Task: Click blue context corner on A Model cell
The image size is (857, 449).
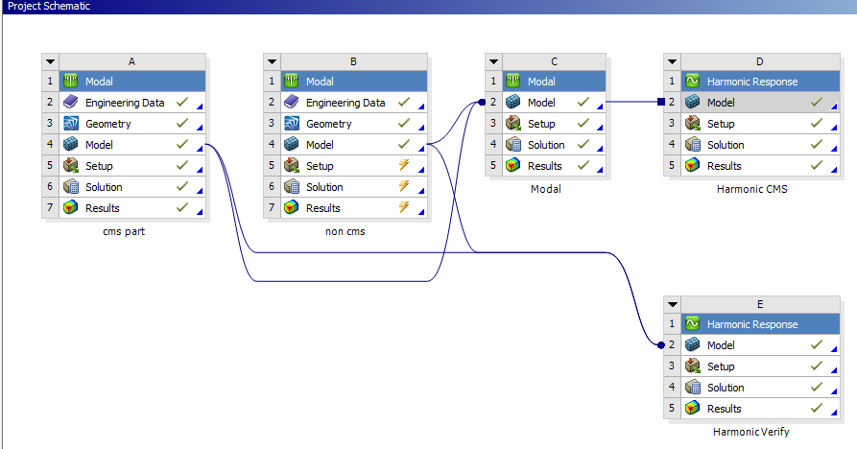Action: point(200,148)
